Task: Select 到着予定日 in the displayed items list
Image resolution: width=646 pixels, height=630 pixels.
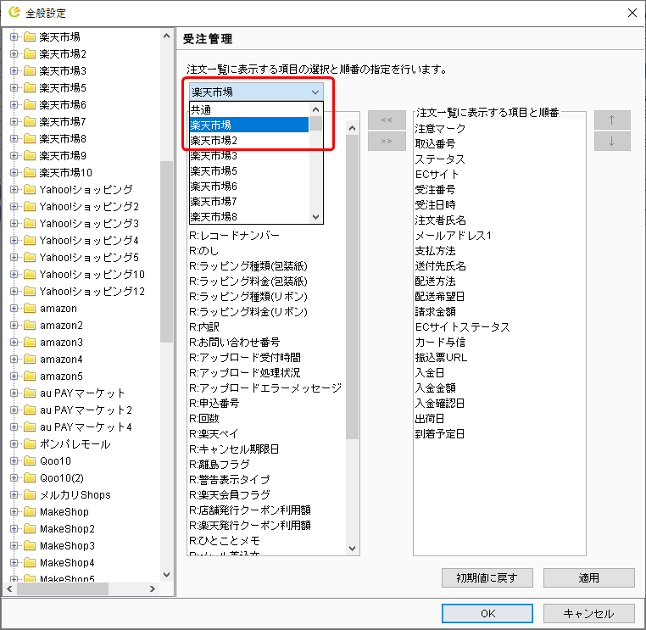Action: pyautogui.click(x=440, y=433)
